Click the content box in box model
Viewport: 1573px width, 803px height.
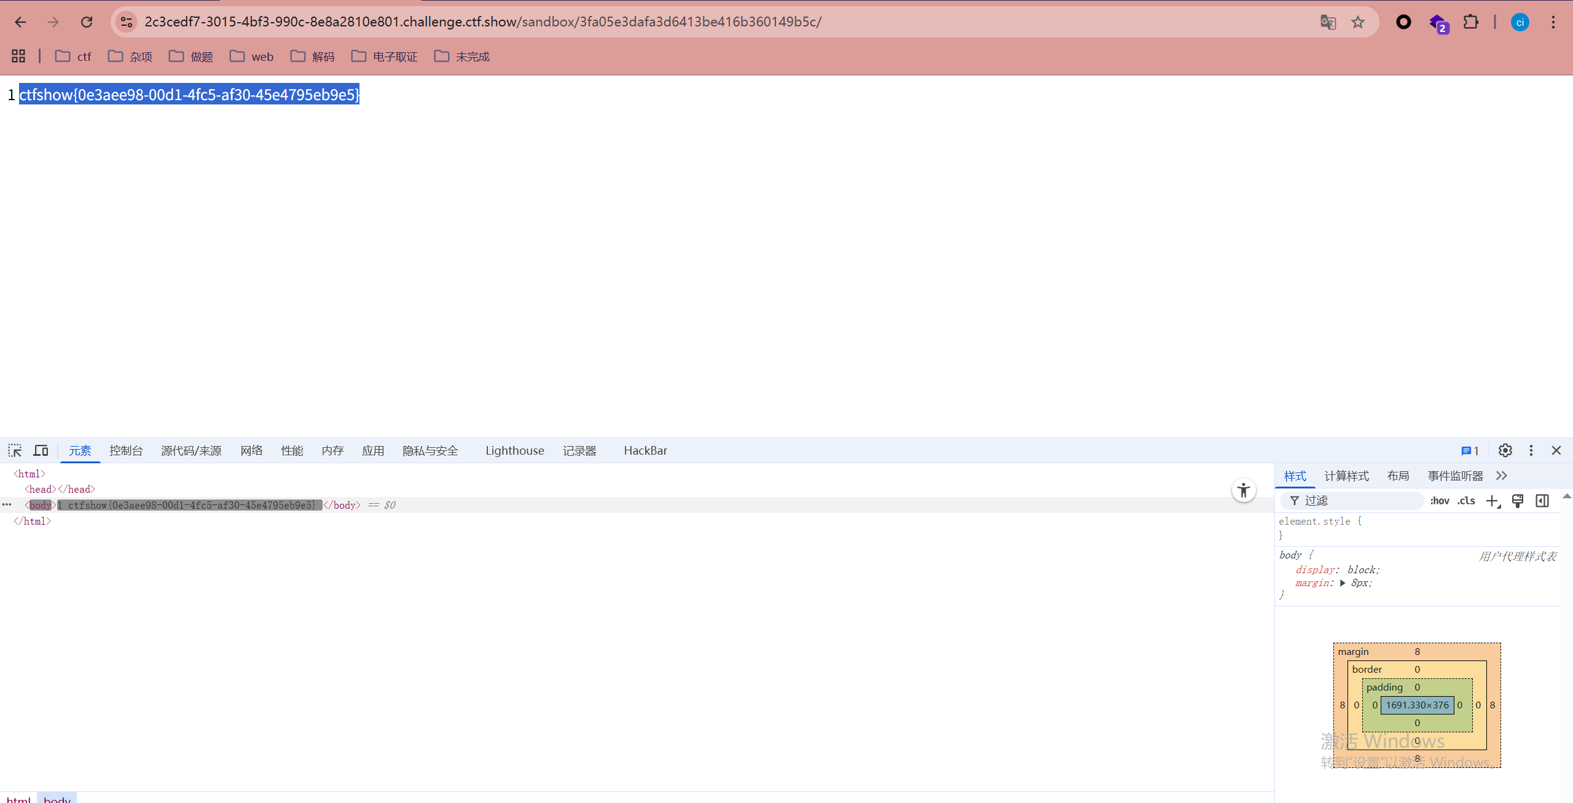1417,705
